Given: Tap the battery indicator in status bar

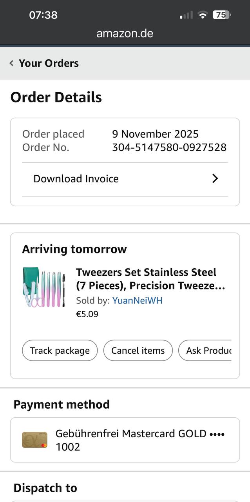Looking at the screenshot, I should 221,15.
